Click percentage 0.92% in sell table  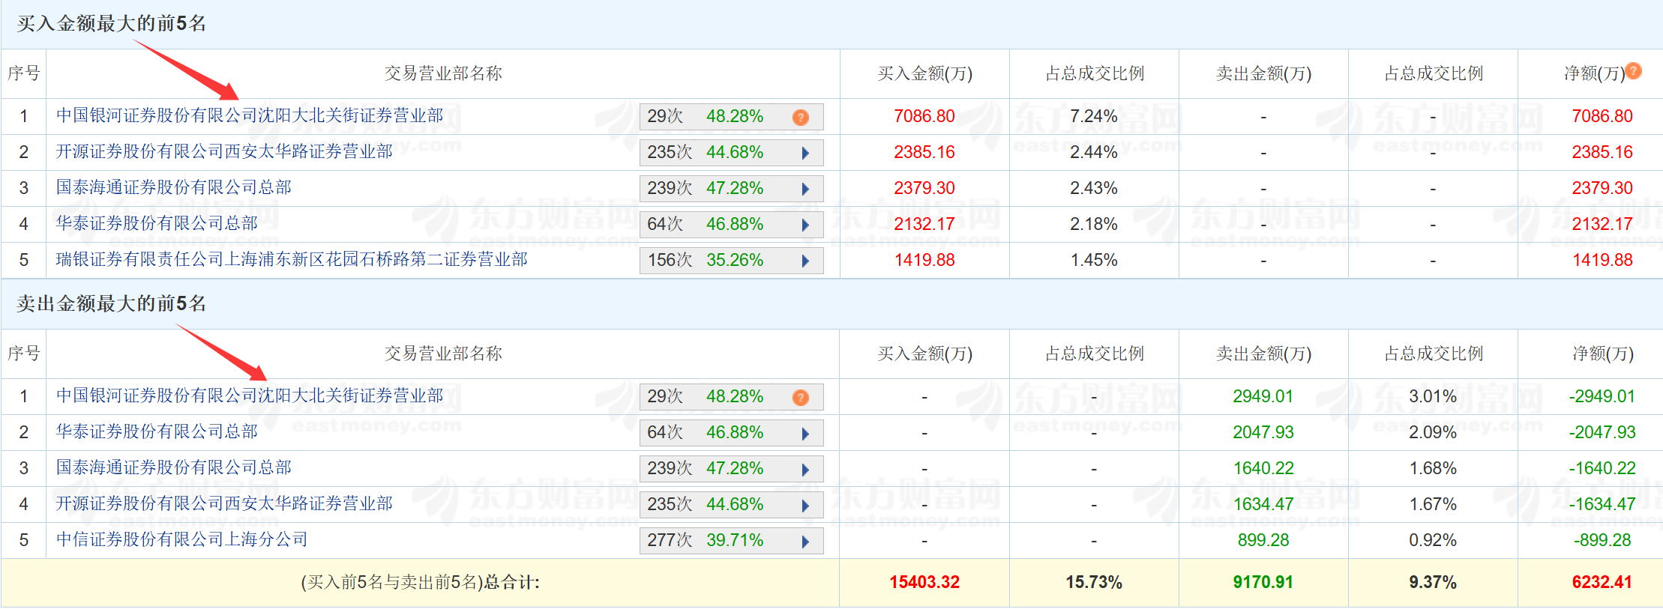pos(1433,540)
